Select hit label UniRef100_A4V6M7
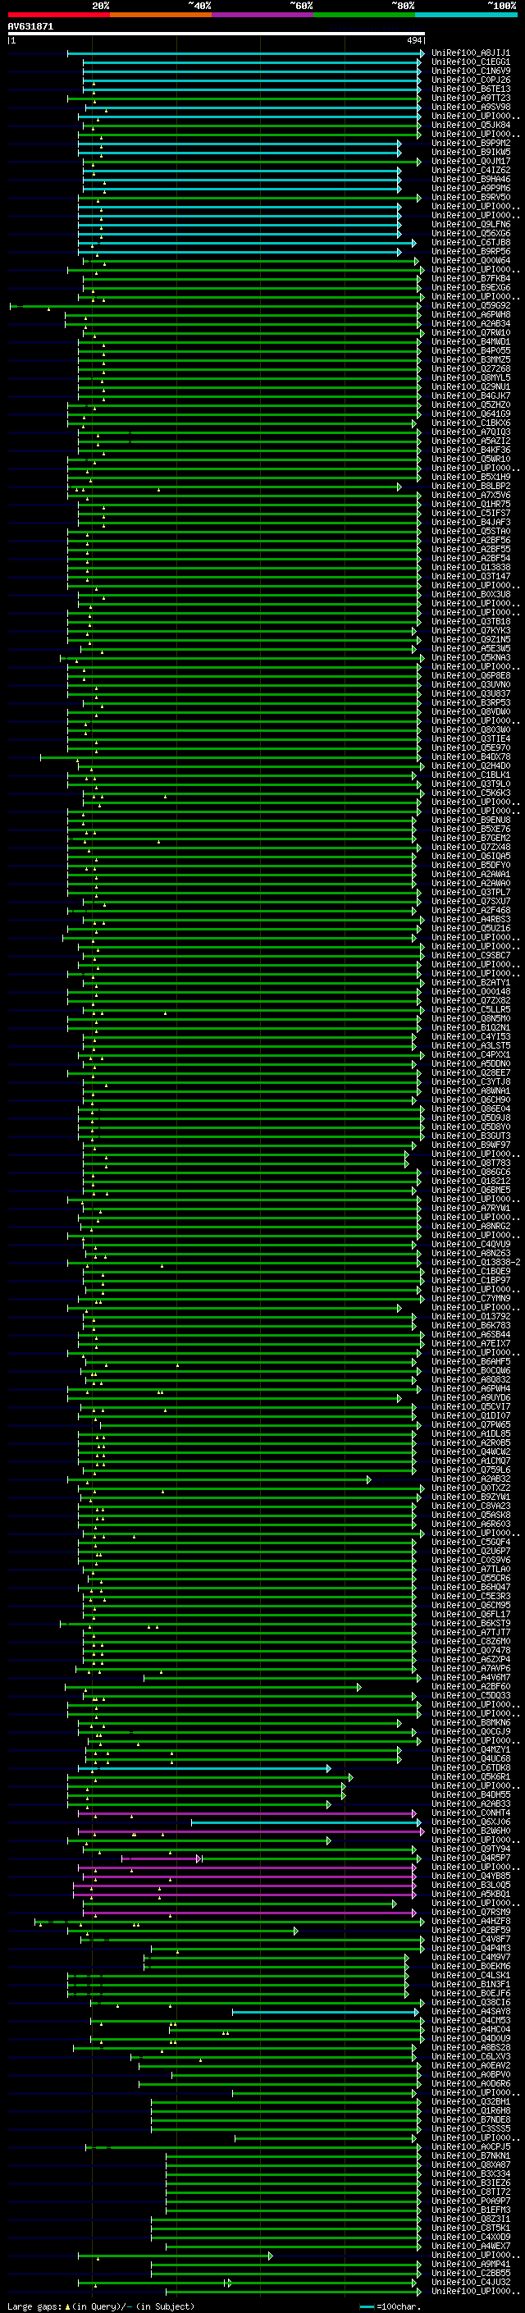Screen dimensions: 525x2313 (470, 1677)
